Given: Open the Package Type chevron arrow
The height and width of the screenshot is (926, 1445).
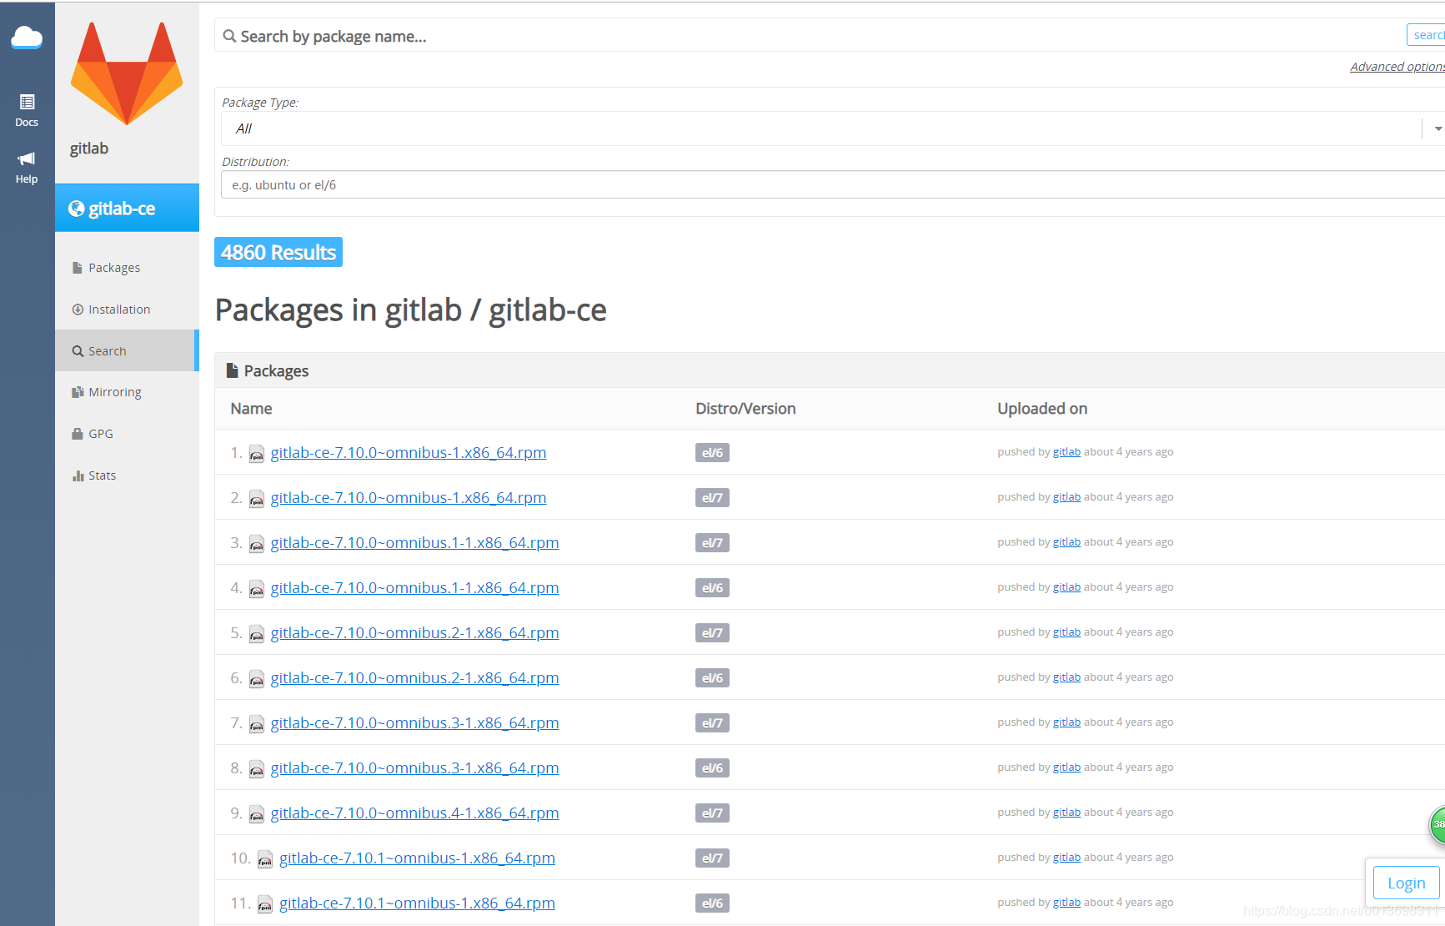Looking at the screenshot, I should 1436,128.
